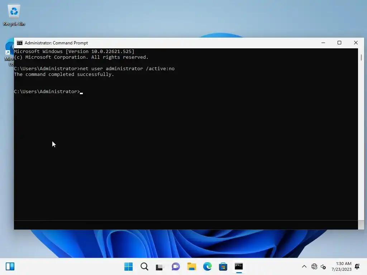Select the Command Prompt taskbar icon
This screenshot has height=275, width=367.
click(239, 266)
